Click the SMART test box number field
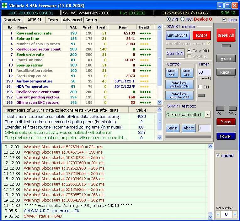240x221 pixels. point(204,128)
